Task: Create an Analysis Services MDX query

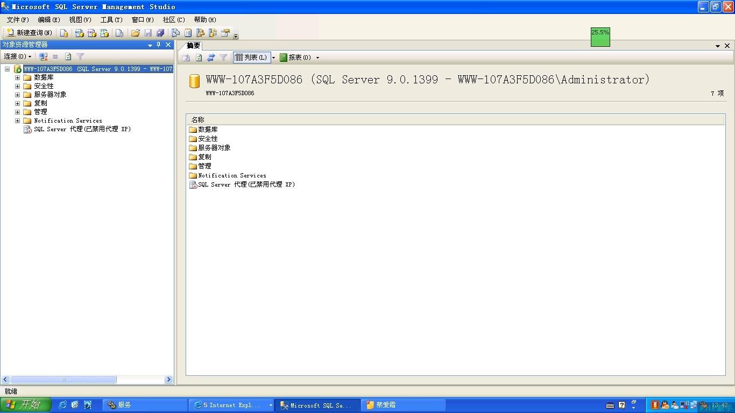Action: 79,33
